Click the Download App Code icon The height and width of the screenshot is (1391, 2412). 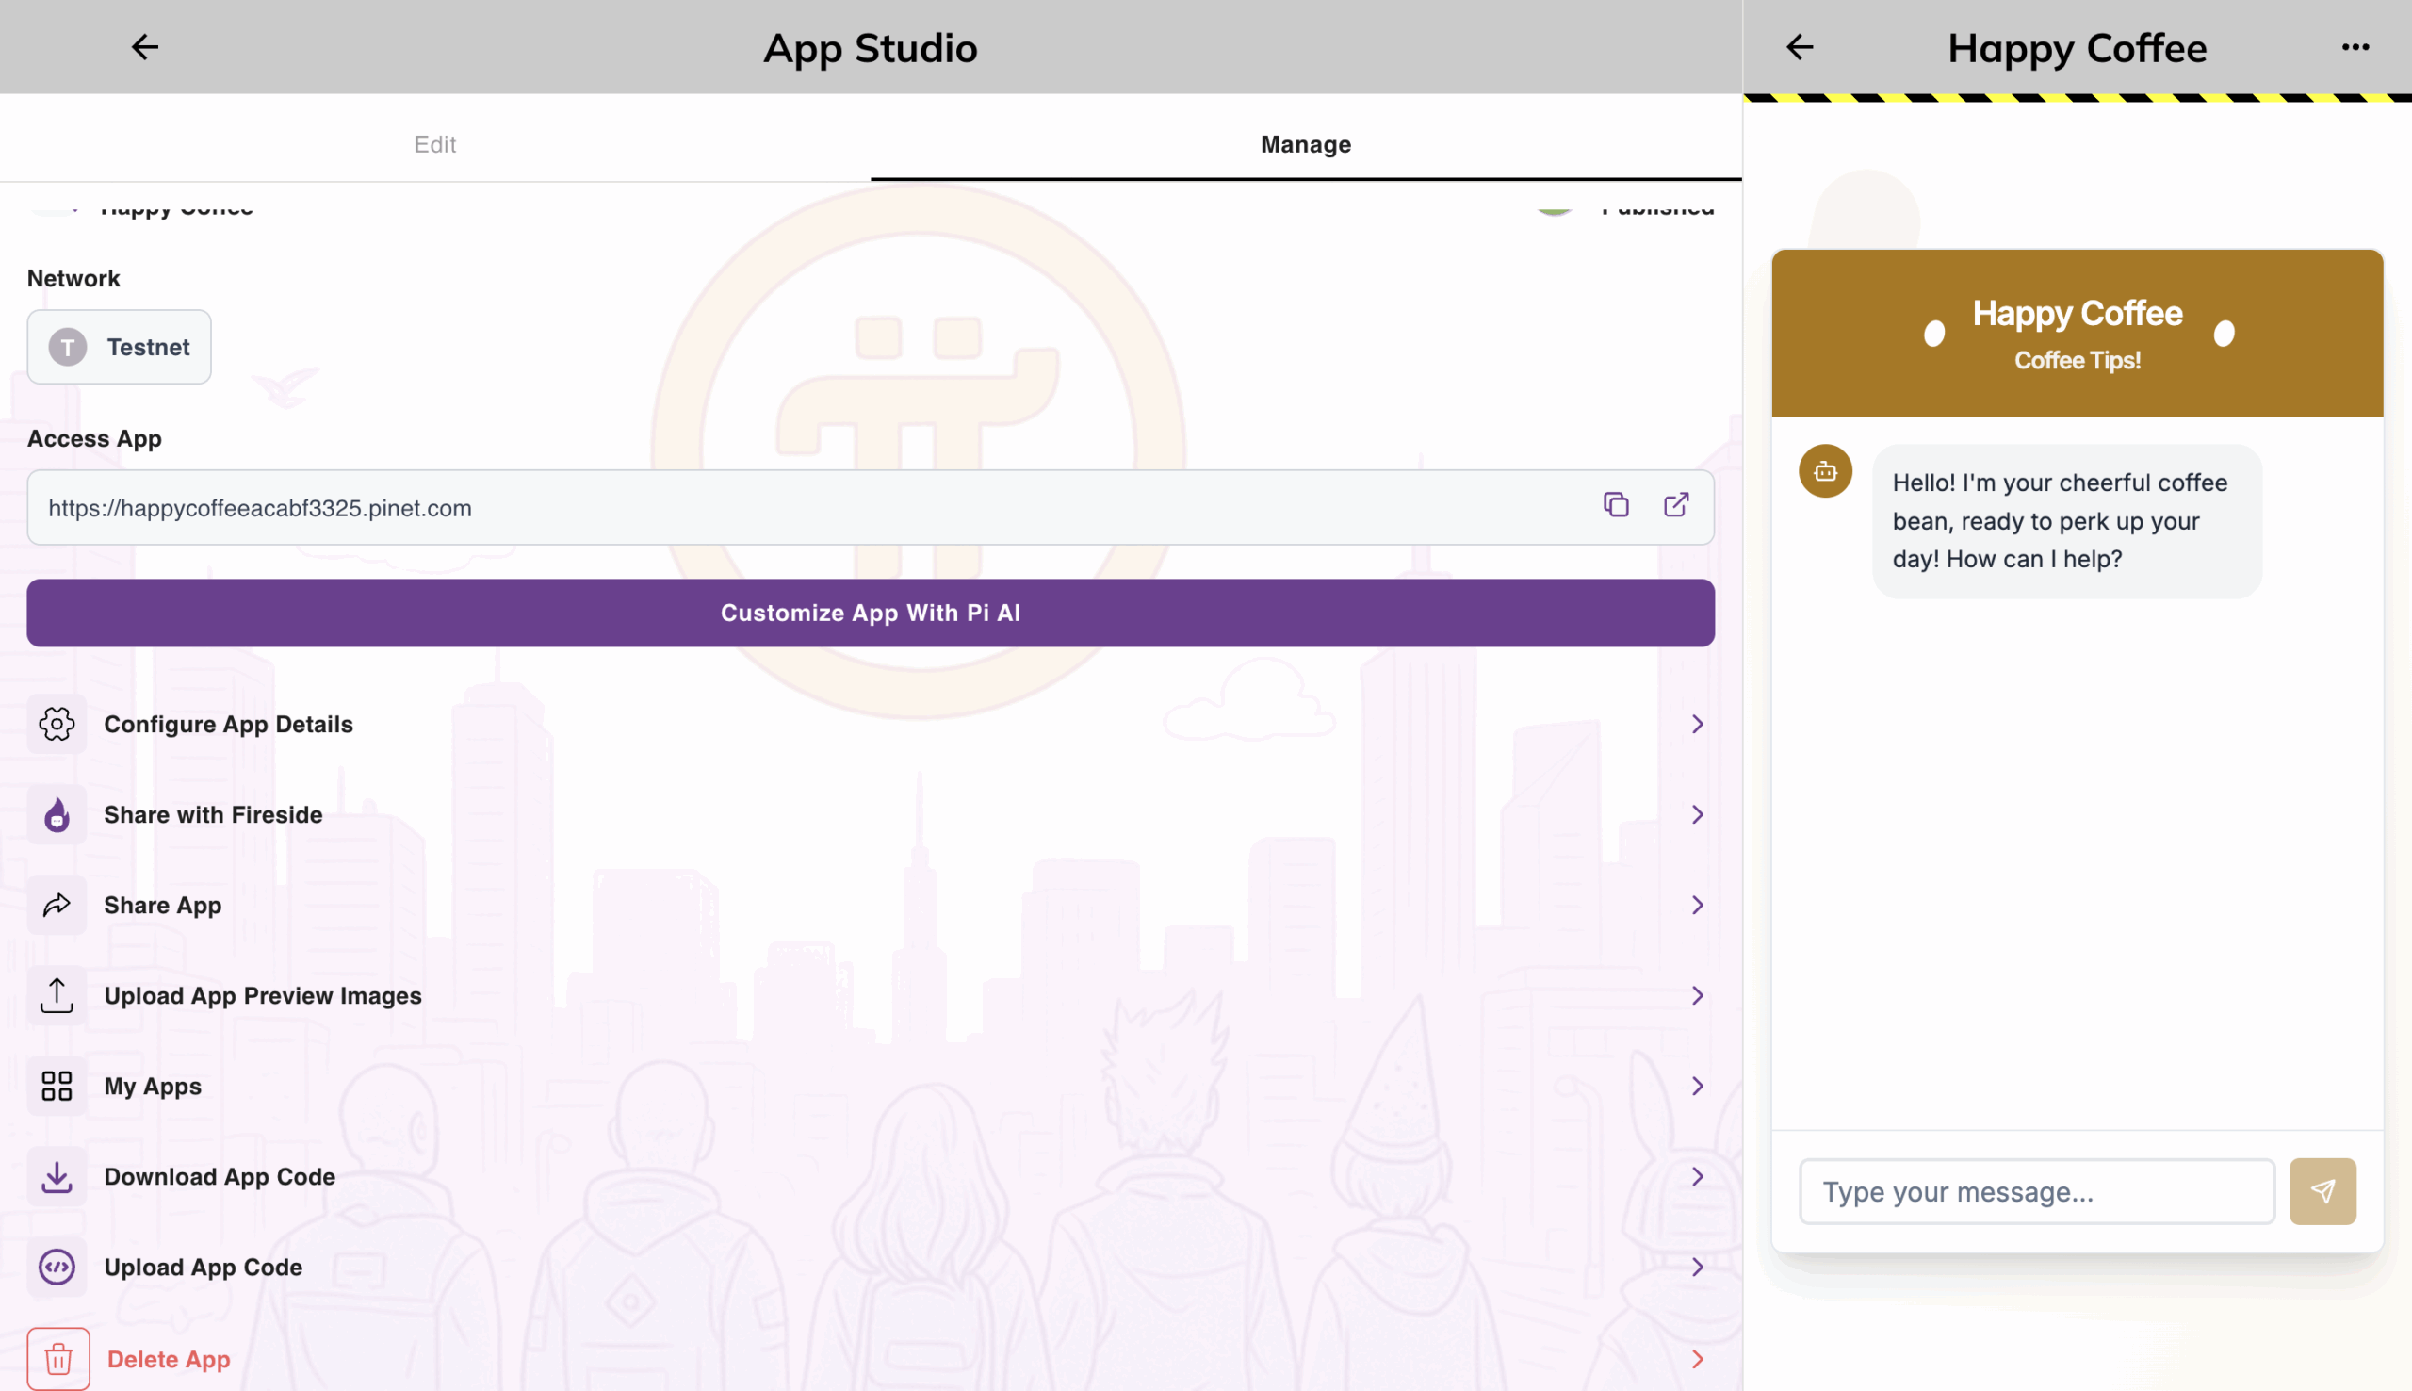(x=57, y=1176)
